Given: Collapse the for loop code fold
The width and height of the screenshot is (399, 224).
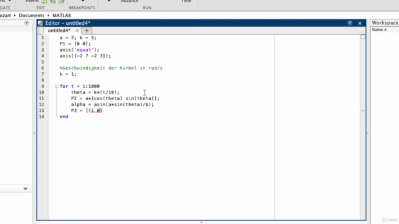Looking at the screenshot, I should pos(57,86).
